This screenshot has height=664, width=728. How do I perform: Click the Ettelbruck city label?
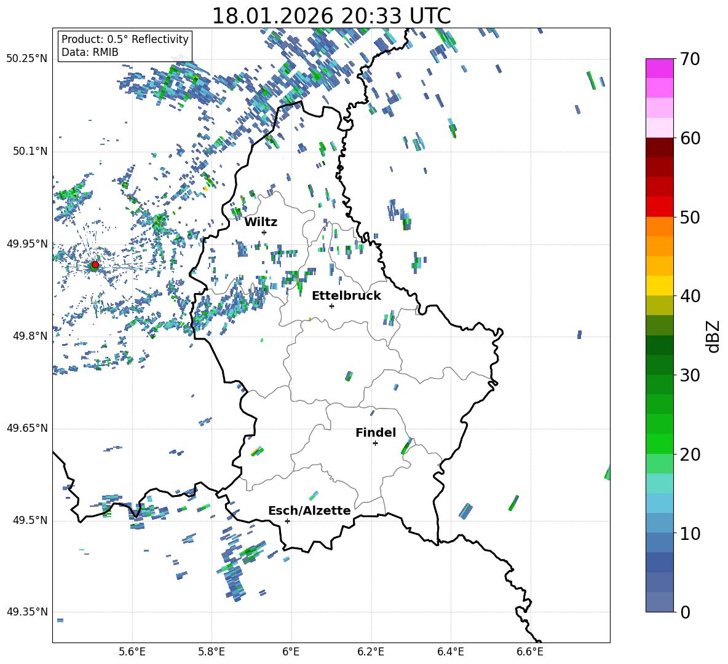coord(346,296)
